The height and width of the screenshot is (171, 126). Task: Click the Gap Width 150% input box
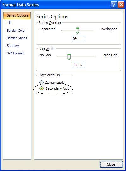[x=79, y=65]
